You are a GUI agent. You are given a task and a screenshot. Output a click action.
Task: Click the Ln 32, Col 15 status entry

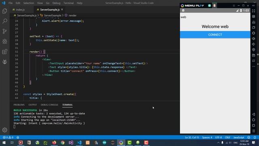(x=192, y=137)
